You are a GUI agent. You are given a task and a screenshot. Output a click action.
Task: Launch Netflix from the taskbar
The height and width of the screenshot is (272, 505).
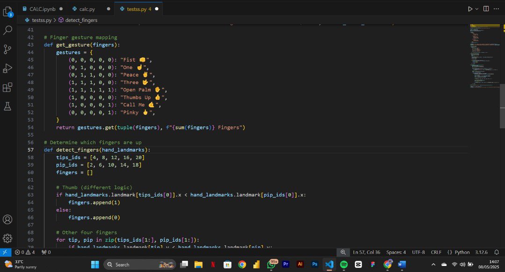[213, 264]
